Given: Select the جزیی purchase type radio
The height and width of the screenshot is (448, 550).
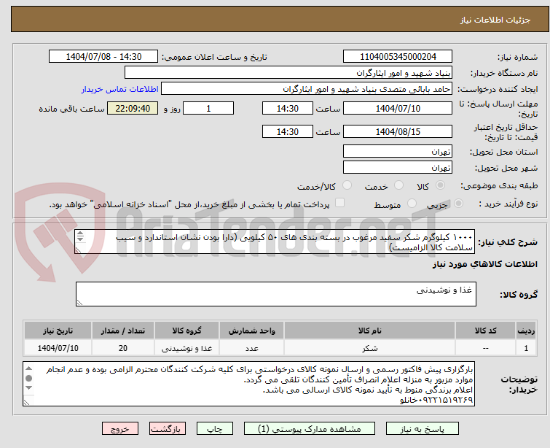Looking at the screenshot, I should tap(458, 204).
